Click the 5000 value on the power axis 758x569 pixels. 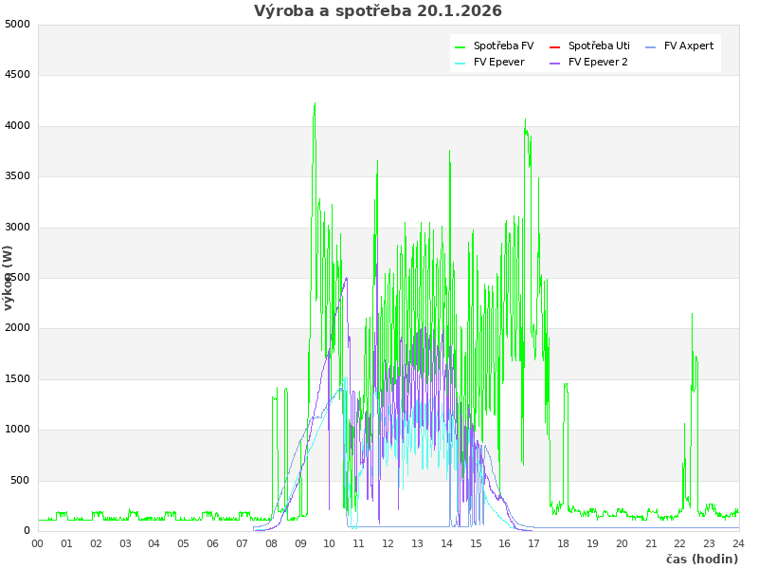[17, 25]
